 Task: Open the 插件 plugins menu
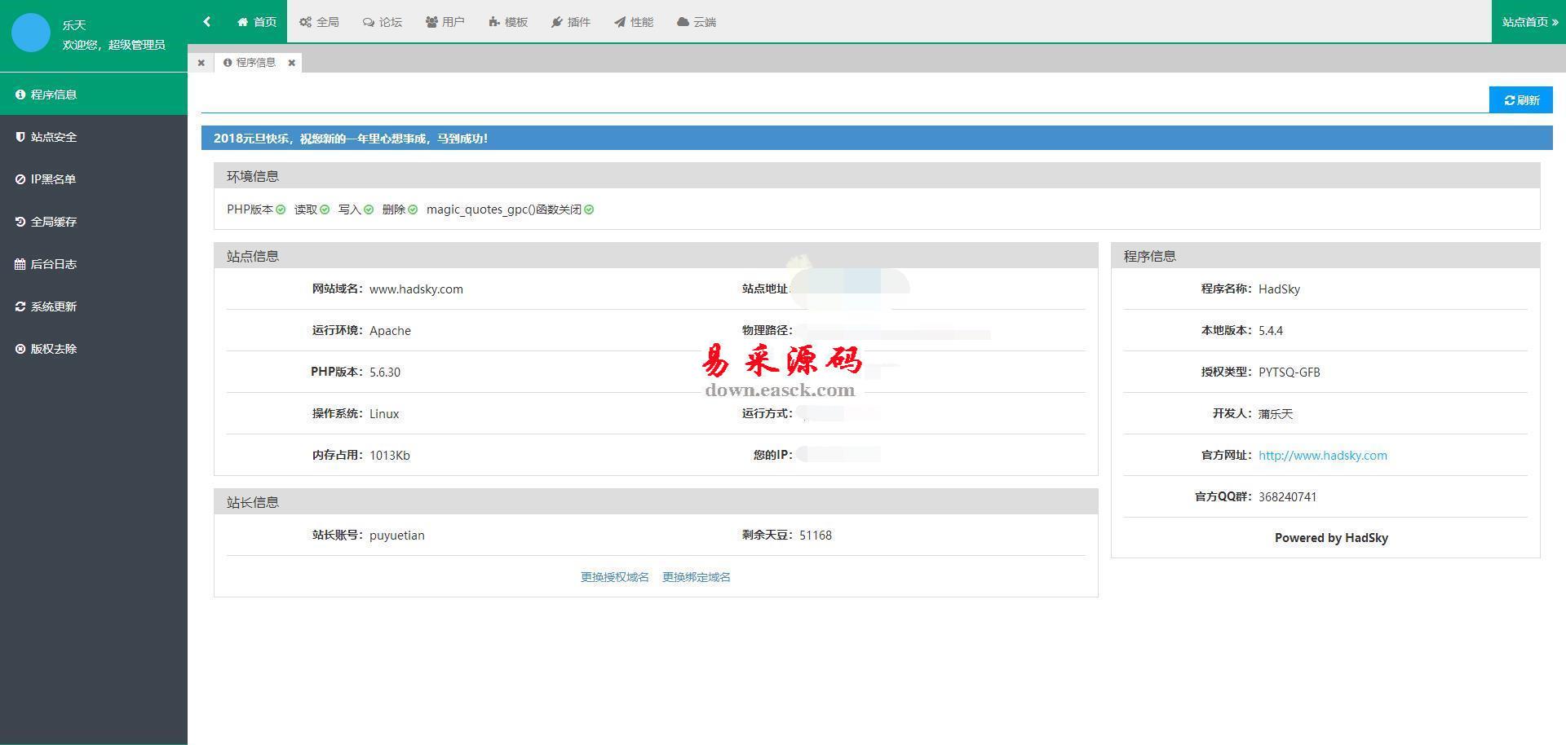coord(571,22)
